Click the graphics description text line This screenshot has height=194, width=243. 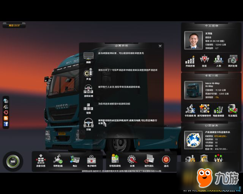(x=121, y=53)
